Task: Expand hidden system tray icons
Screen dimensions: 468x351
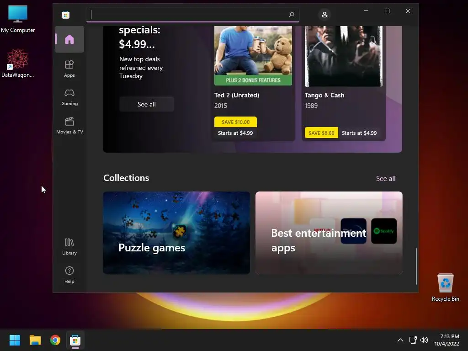Action: click(x=400, y=340)
